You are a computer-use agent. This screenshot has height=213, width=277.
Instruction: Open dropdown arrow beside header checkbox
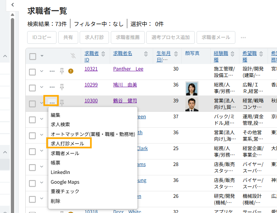click(x=42, y=56)
